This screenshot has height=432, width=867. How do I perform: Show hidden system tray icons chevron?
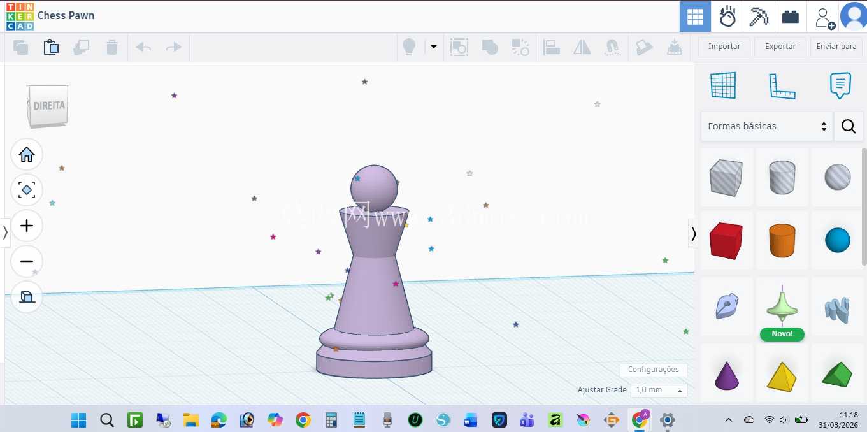(x=729, y=420)
